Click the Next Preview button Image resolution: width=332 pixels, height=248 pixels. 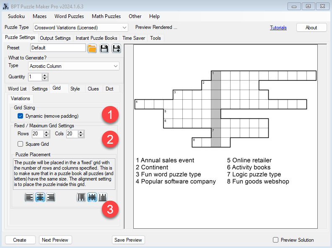[x=55, y=240]
